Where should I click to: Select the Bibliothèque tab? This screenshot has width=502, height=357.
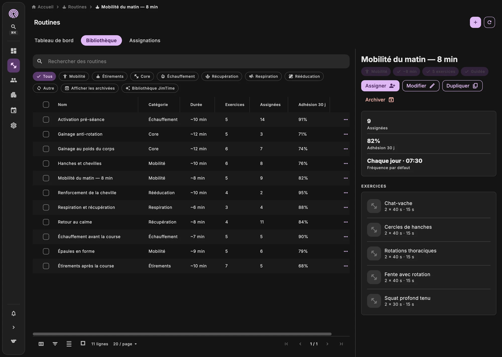pyautogui.click(x=101, y=40)
